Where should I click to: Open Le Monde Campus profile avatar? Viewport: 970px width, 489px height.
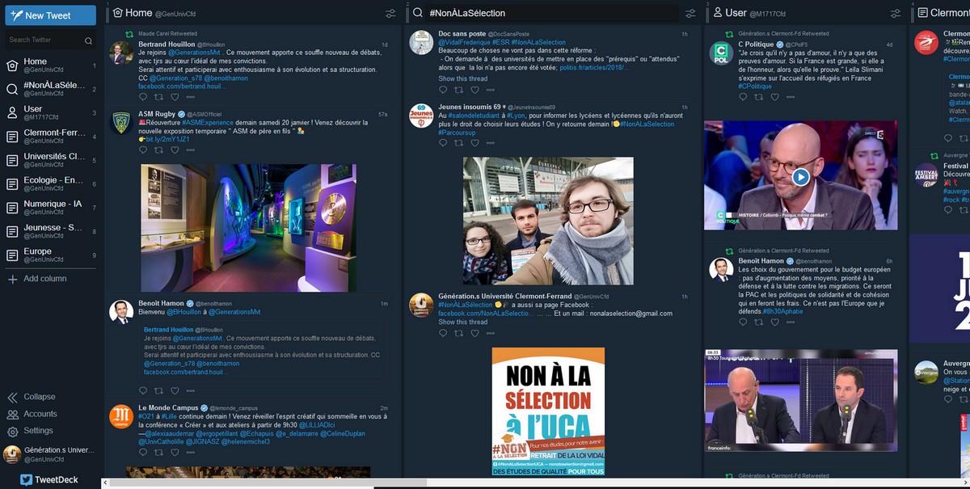pyautogui.click(x=121, y=416)
